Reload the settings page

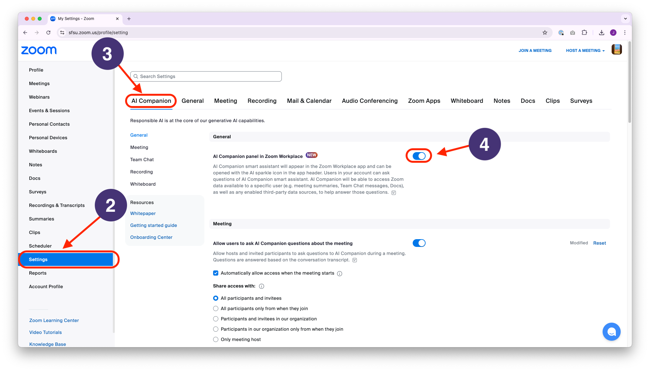pos(48,33)
